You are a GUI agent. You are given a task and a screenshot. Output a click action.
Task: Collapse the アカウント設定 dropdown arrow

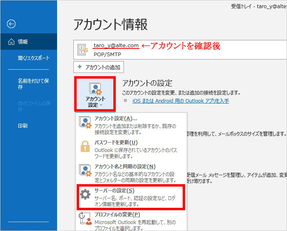(101, 105)
